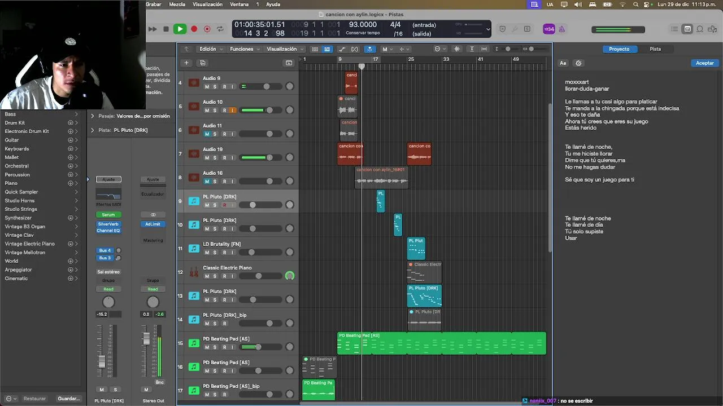This screenshot has width=723, height=406.
Task: Toggle the Cycle loop button in transport
Action: (220, 29)
